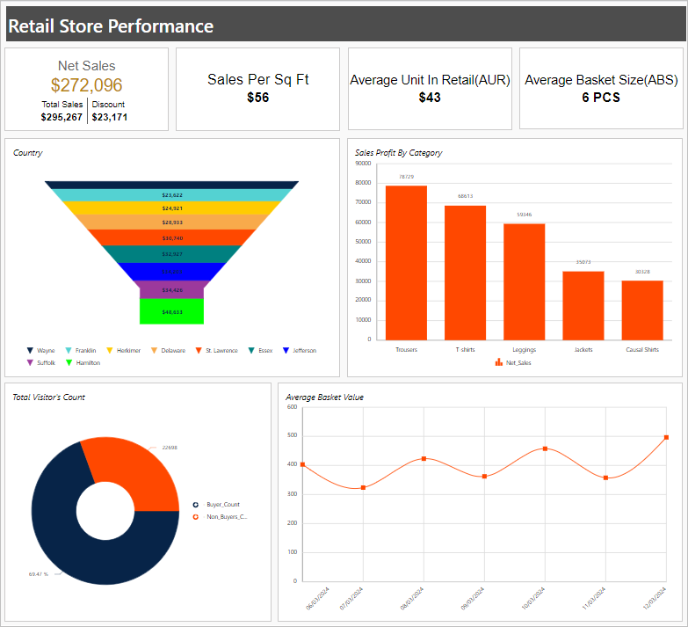
Task: Click the red-orange $30,740 funnel segment
Action: click(171, 237)
